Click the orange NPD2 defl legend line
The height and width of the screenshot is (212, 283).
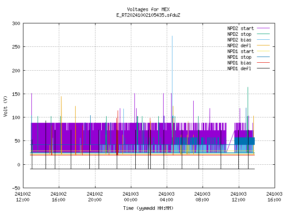(263, 45)
